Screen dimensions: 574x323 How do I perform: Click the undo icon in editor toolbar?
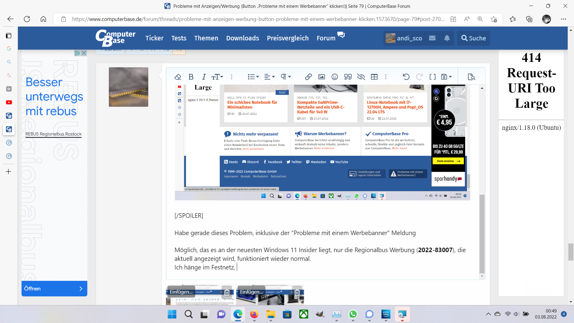[x=406, y=77]
